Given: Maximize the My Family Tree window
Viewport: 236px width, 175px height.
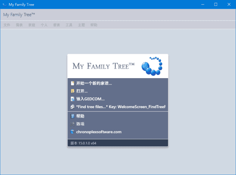Looking at the screenshot, I should pyautogui.click(x=215, y=4).
